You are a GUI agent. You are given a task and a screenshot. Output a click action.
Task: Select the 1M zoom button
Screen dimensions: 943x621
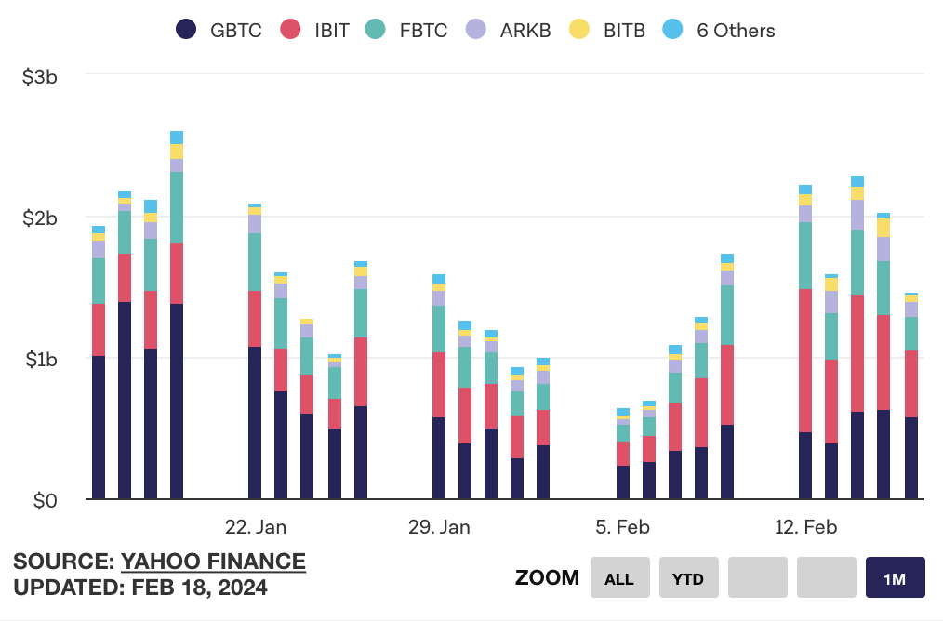coord(895,577)
